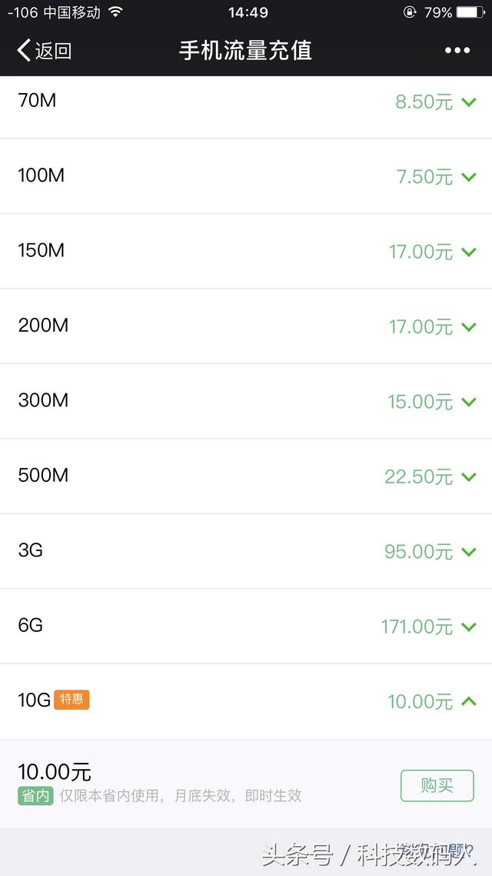Expand the 200M plan chevron
Image resolution: width=492 pixels, height=876 pixels.
click(469, 327)
